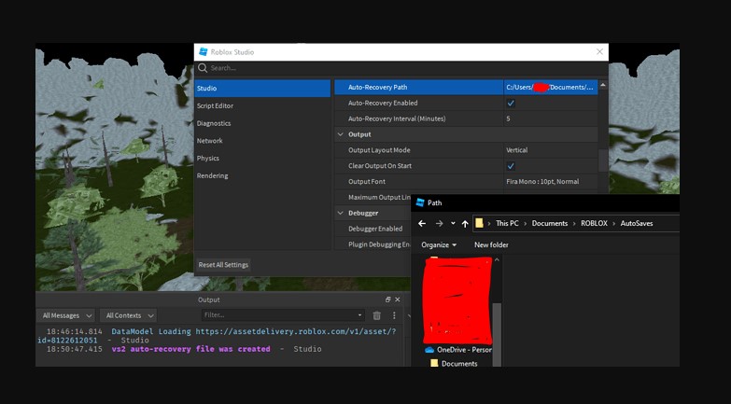Click the Output Layout Mode label

pos(379,150)
